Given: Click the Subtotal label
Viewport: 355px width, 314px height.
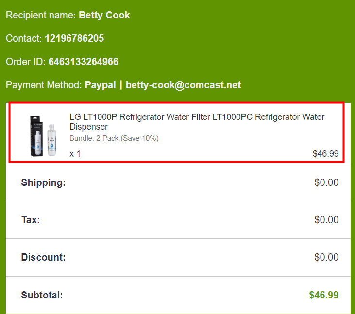Looking at the screenshot, I should pyautogui.click(x=42, y=295).
